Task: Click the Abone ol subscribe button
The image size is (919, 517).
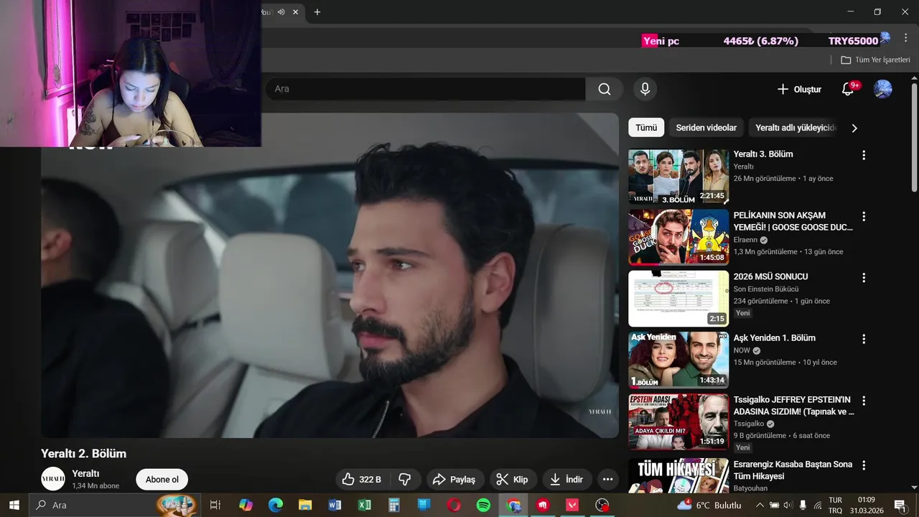Action: pos(162,480)
